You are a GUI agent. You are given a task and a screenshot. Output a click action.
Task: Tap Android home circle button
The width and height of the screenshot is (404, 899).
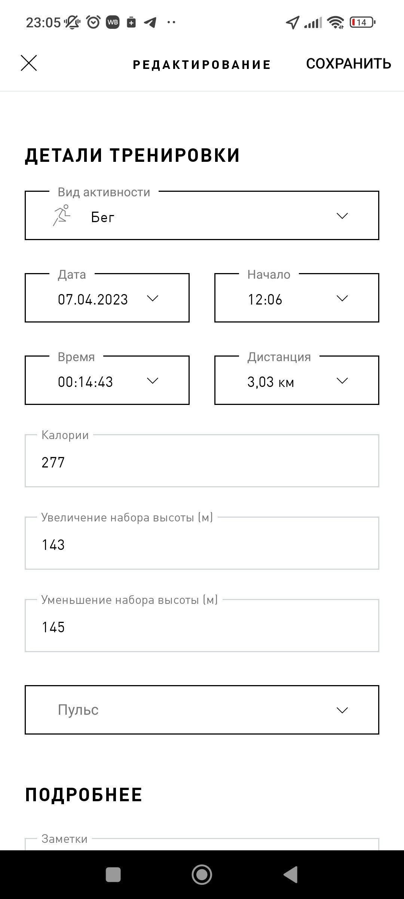(202, 875)
